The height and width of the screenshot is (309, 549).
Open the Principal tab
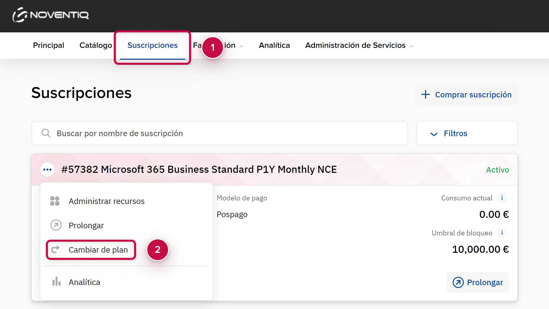[x=48, y=46]
